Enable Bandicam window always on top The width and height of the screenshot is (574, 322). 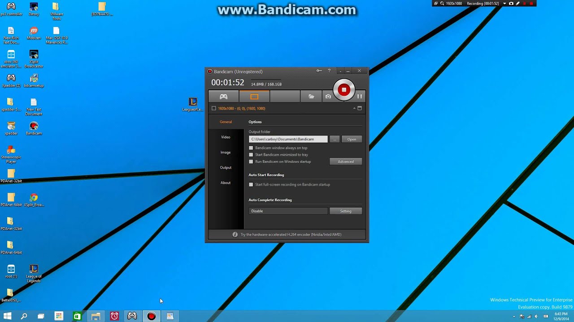click(251, 148)
